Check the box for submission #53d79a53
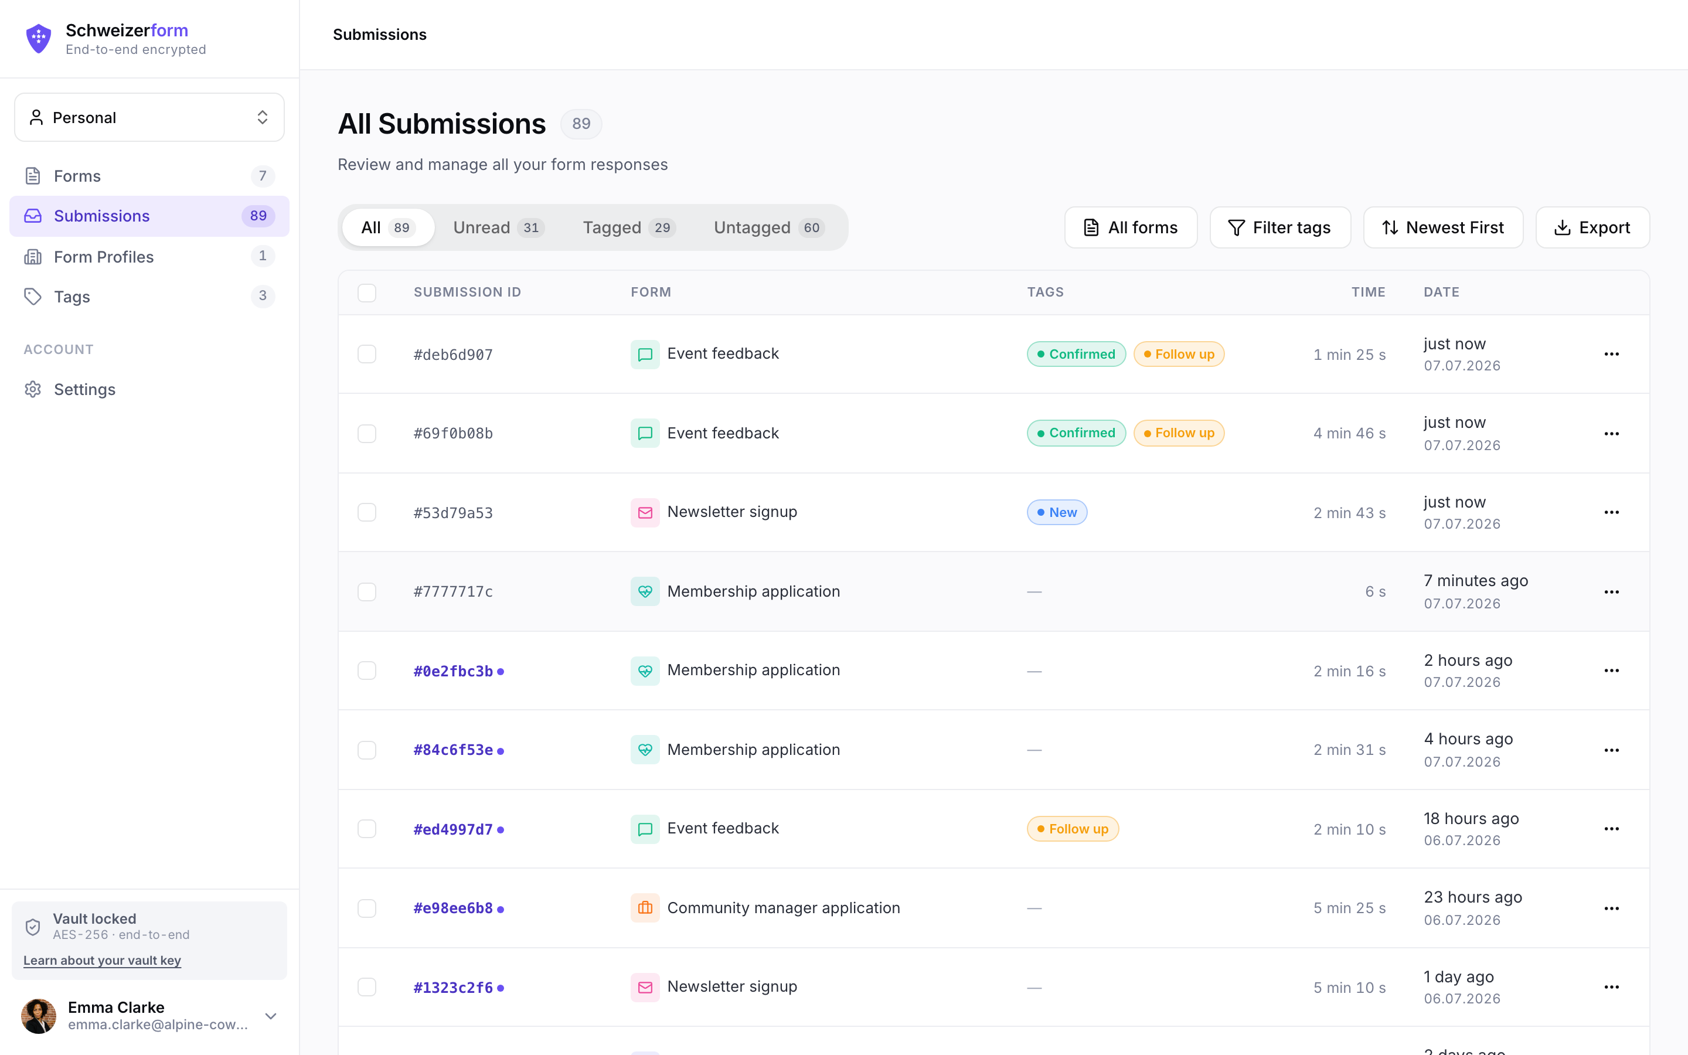Viewport: 1688px width, 1055px height. (x=367, y=513)
